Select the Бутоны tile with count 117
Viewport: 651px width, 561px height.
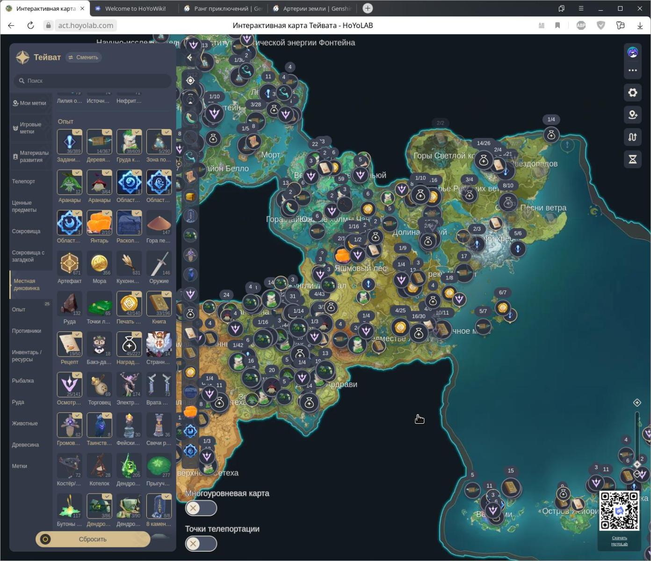tap(69, 506)
